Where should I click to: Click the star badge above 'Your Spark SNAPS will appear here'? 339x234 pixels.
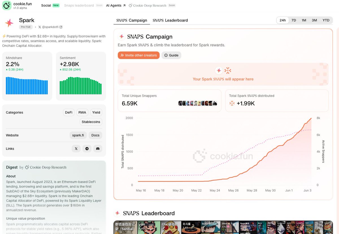point(219,70)
